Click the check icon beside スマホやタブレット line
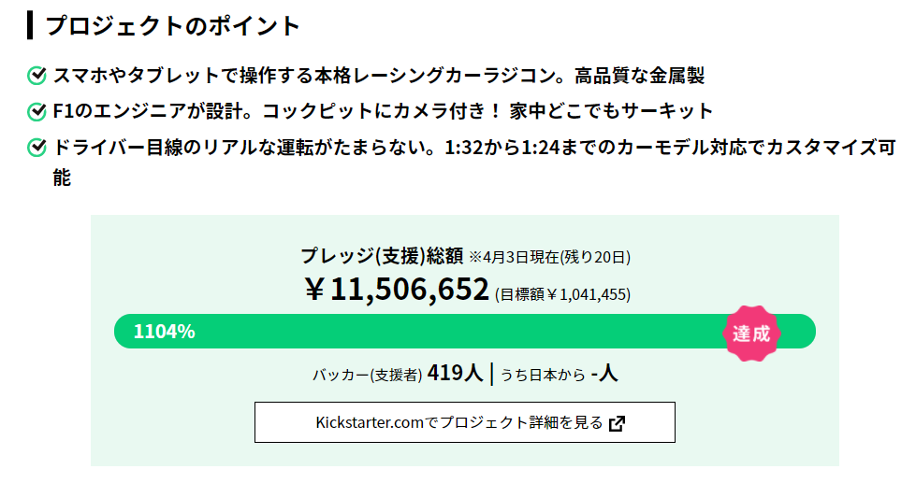Screen dimensions: 916x483 coord(36,76)
